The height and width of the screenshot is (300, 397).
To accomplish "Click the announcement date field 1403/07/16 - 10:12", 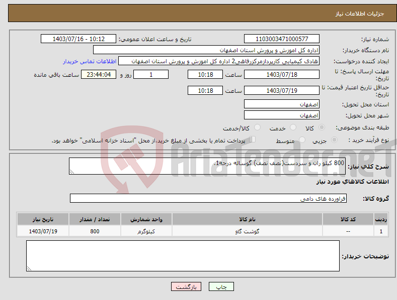I will tap(78, 39).
